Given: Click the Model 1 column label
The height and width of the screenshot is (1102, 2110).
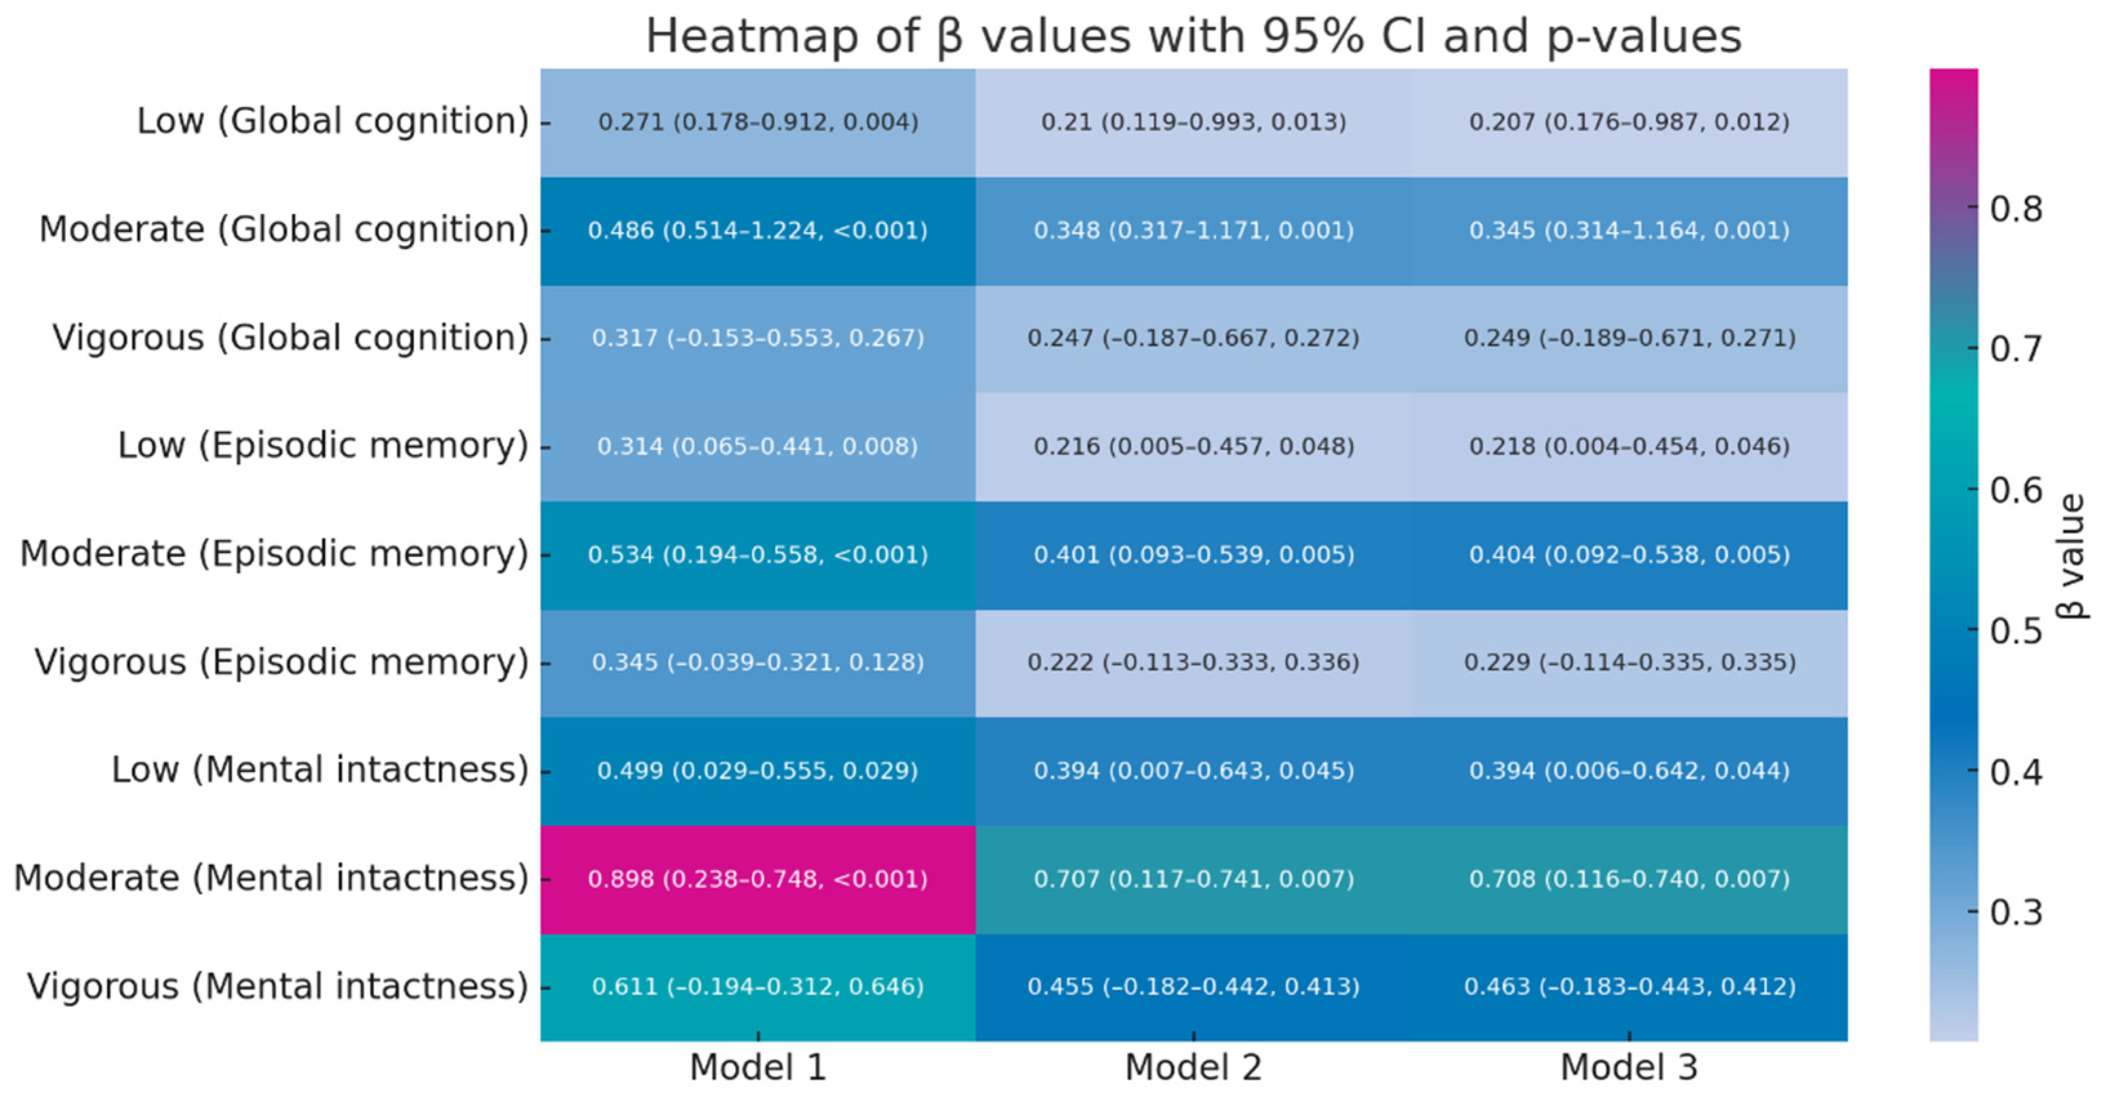Looking at the screenshot, I should pos(757,1068).
